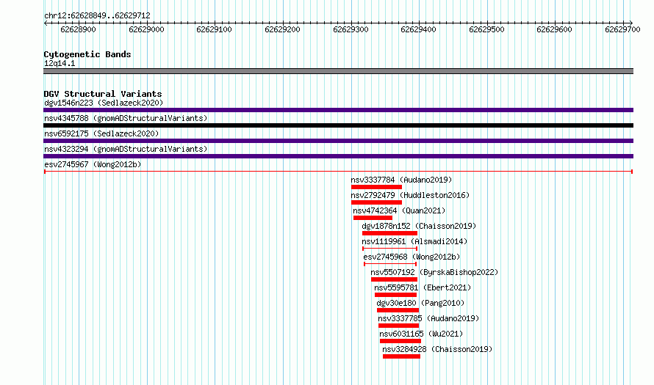Open variant label nsv4345788 (gnomADStructuralVariants)
Viewport: 654px width, 385px height.
(126, 118)
